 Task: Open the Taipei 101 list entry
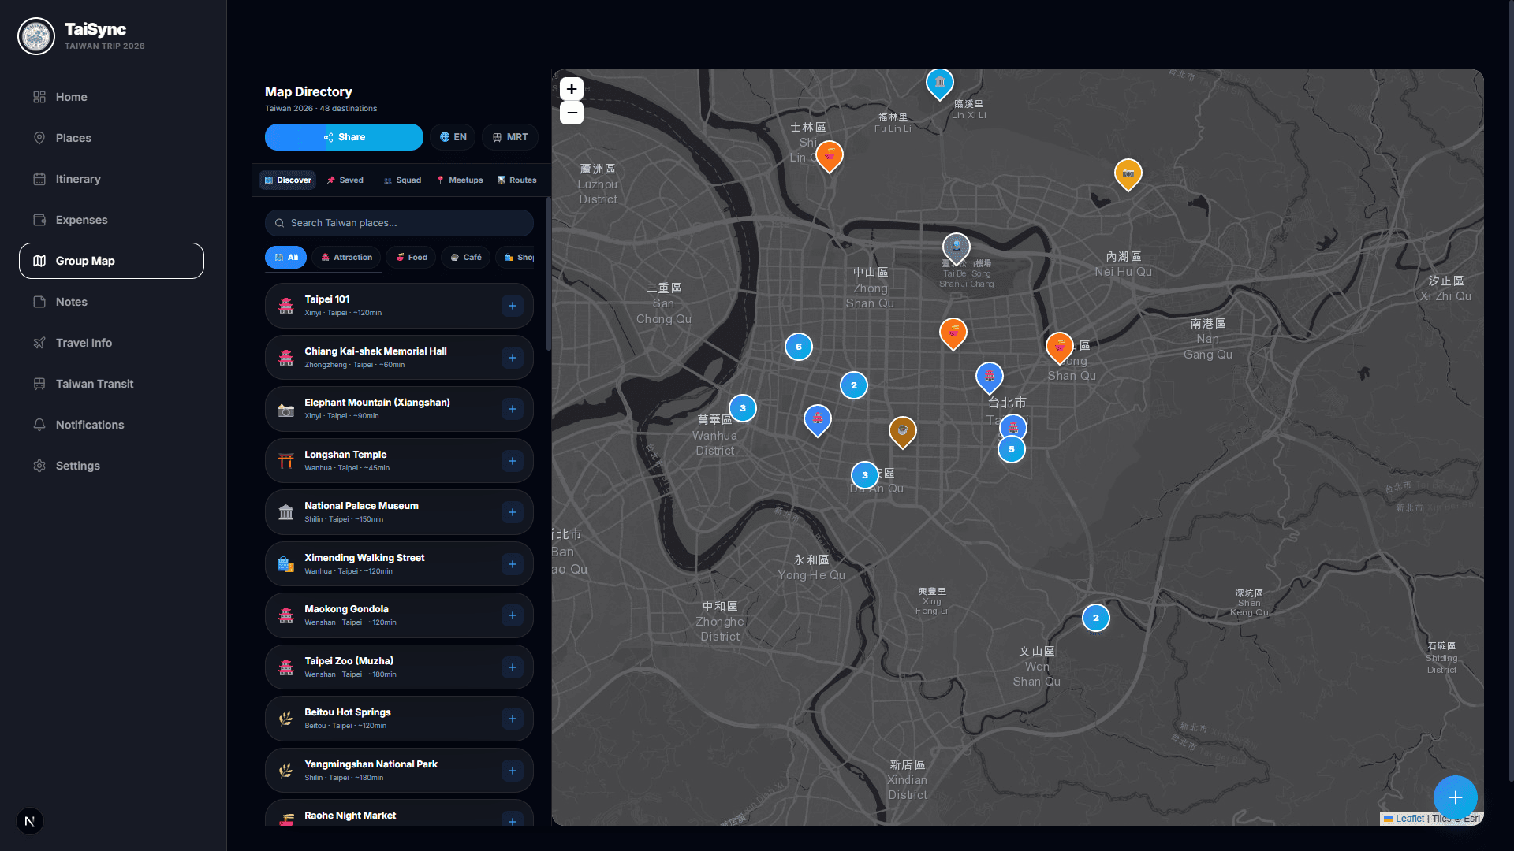pyautogui.click(x=399, y=306)
